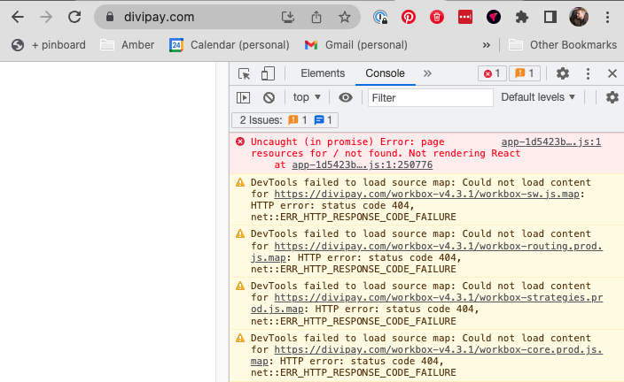Open the Default levels dropdown
Screen dimensions: 624x382
[538, 97]
